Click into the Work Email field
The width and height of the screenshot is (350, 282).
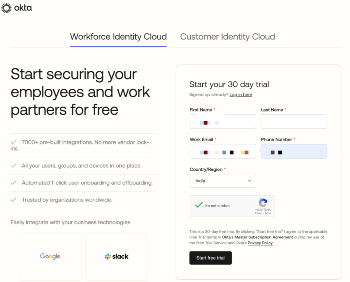coord(223,151)
